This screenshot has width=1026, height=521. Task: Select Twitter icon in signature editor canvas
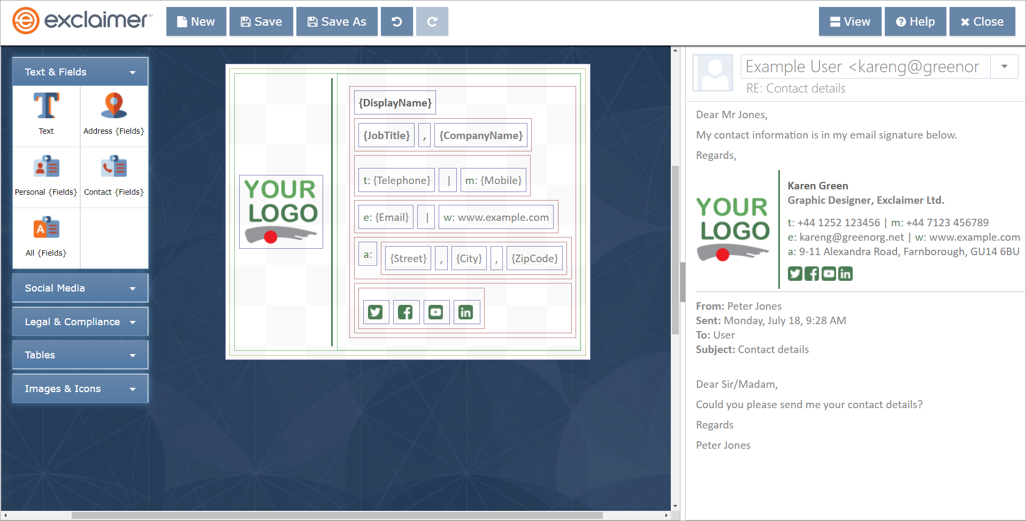(x=375, y=312)
